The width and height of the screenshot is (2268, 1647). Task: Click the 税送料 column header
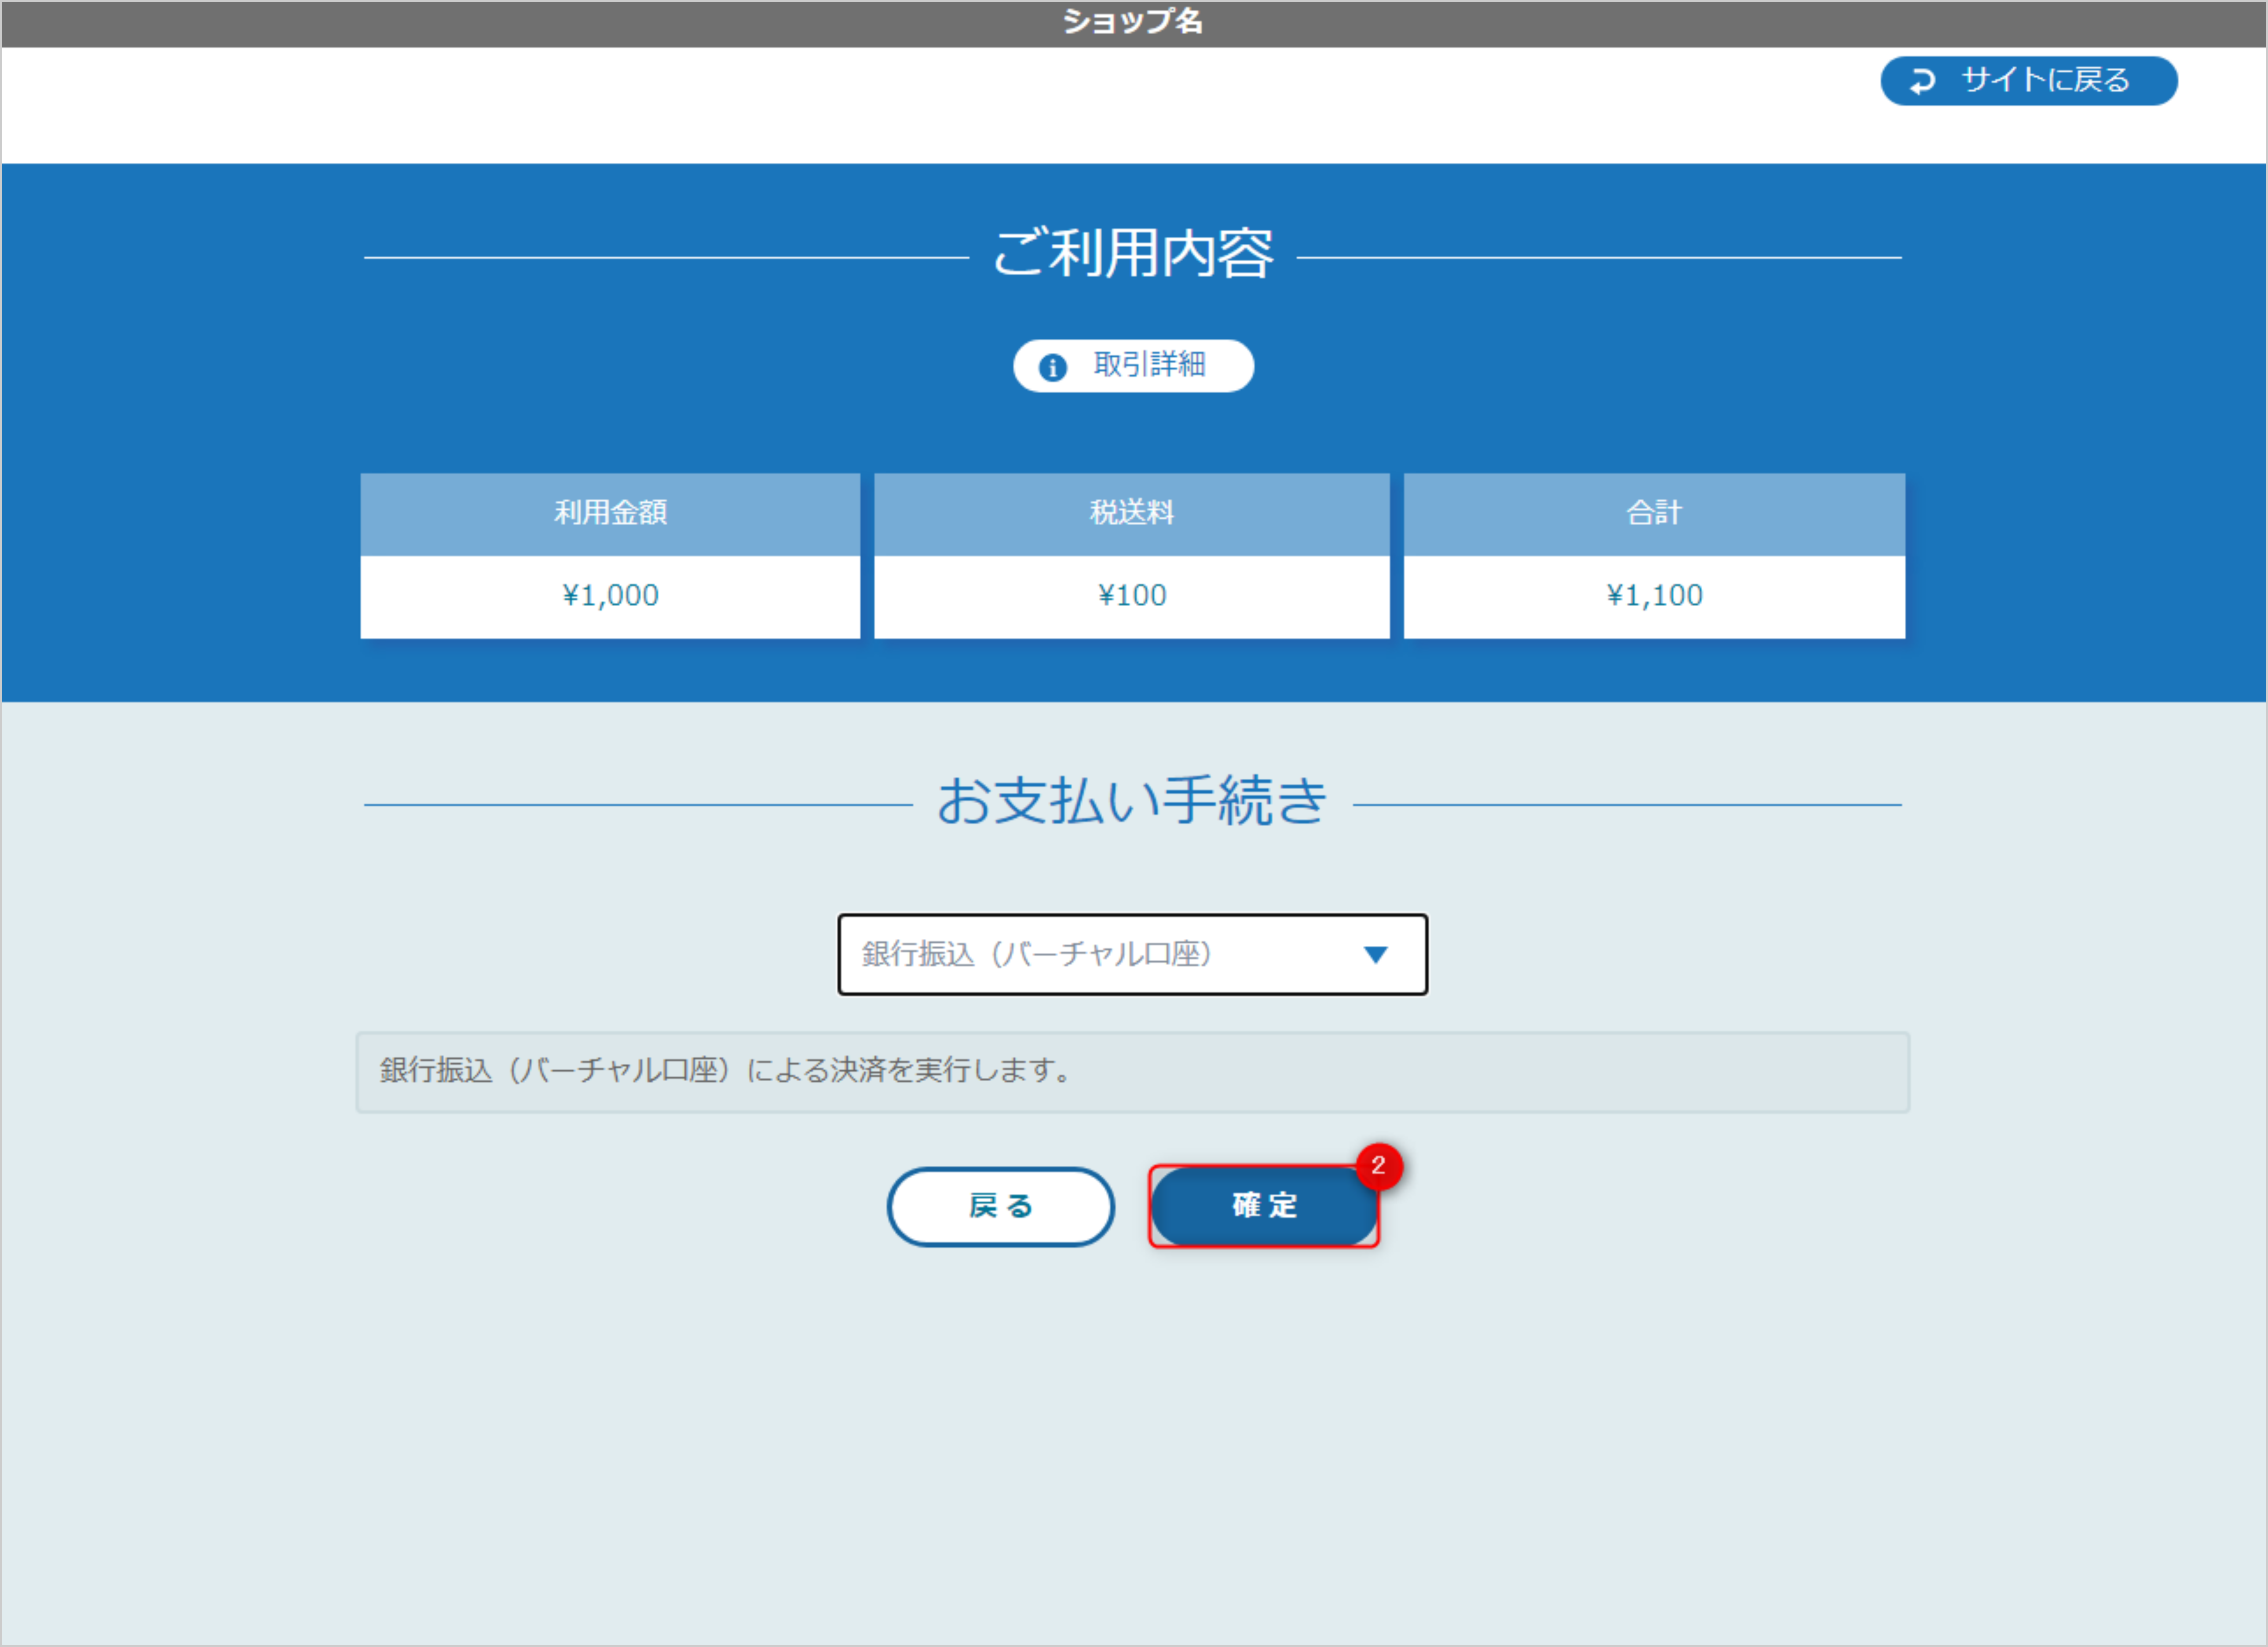pos(1131,514)
